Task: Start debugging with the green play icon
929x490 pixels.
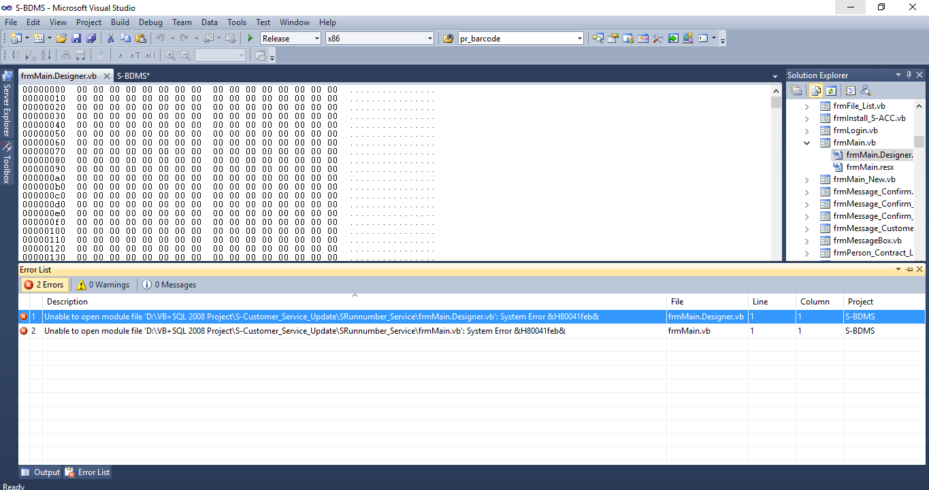Action: [x=250, y=38]
